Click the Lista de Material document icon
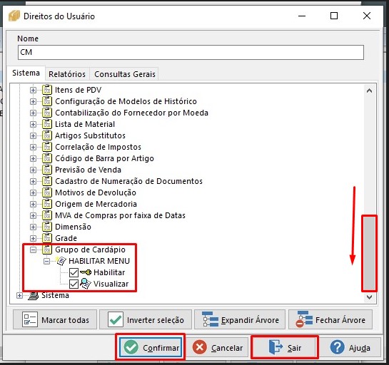 [x=47, y=124]
